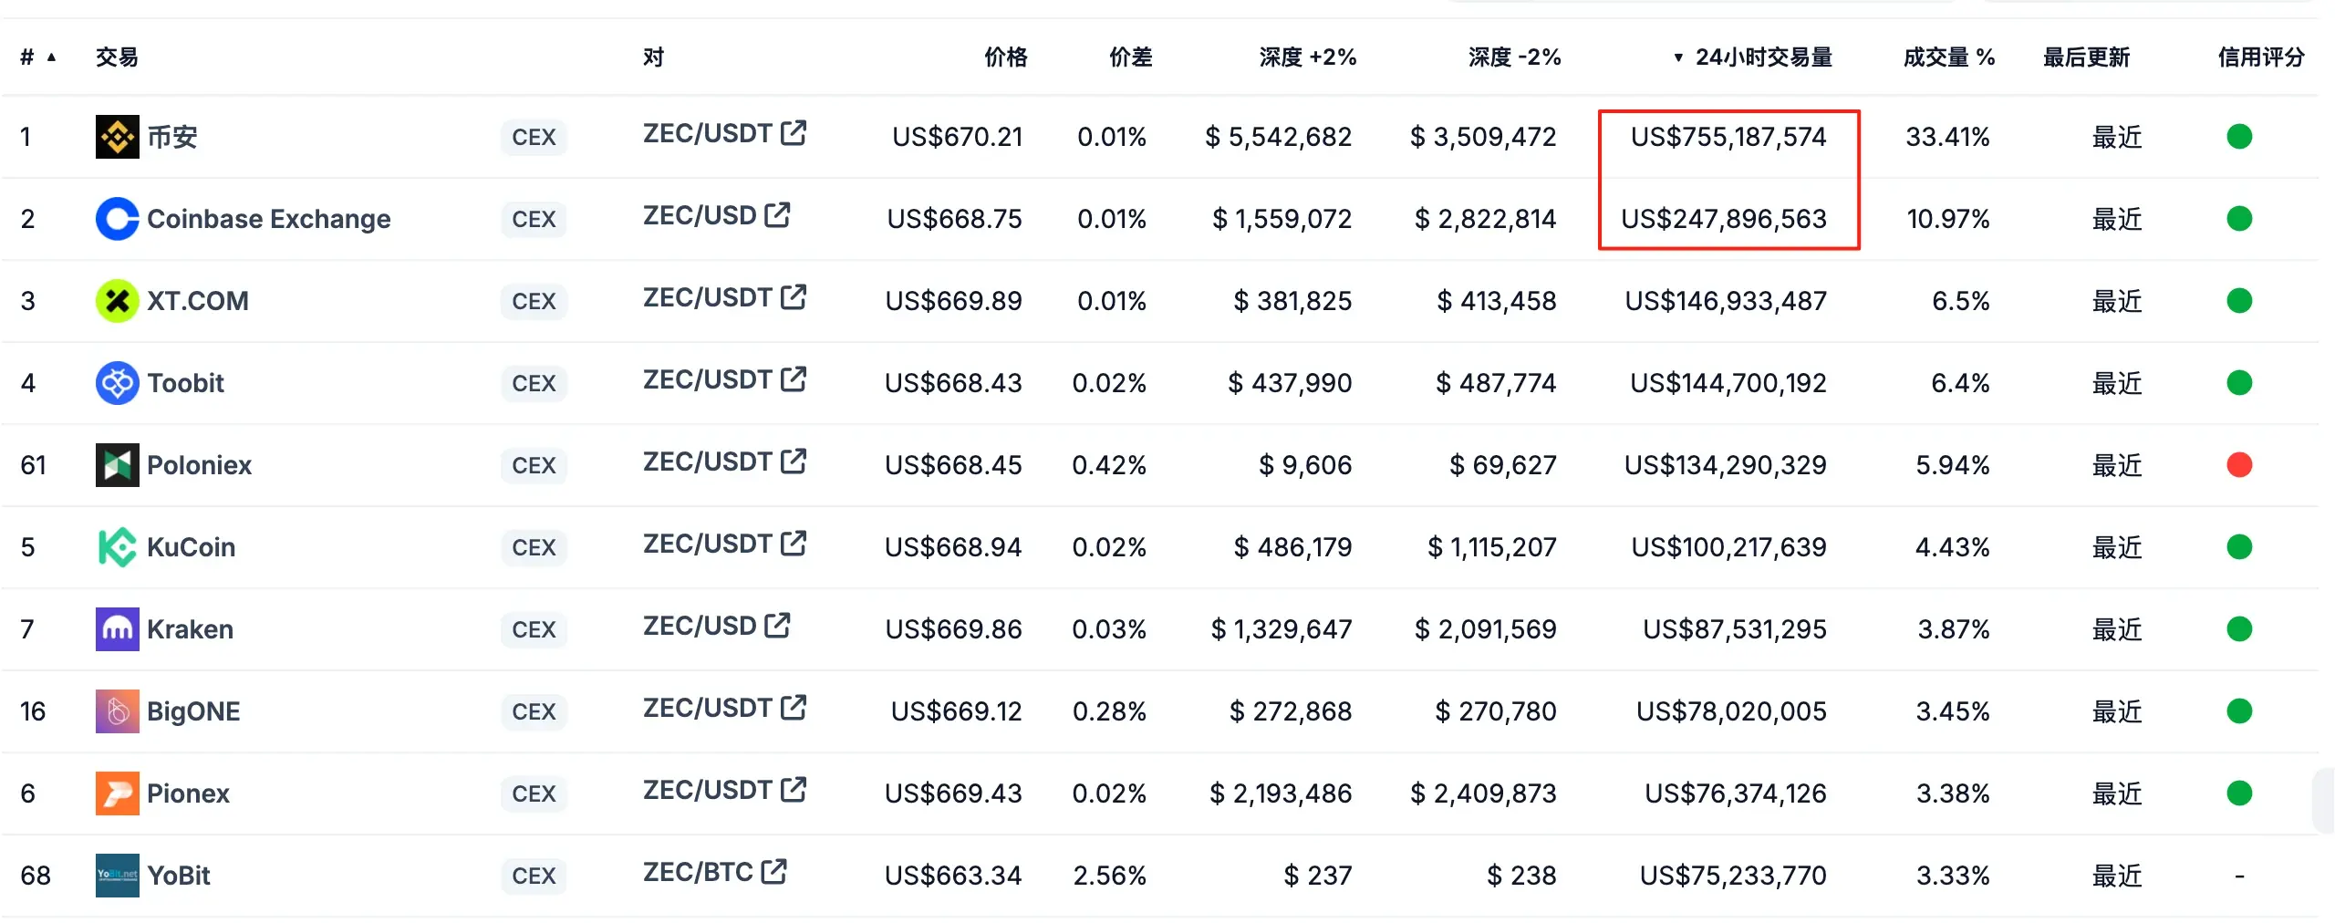2335x923 pixels.
Task: Click the Coinbase Exchange logo icon
Action: (x=117, y=219)
